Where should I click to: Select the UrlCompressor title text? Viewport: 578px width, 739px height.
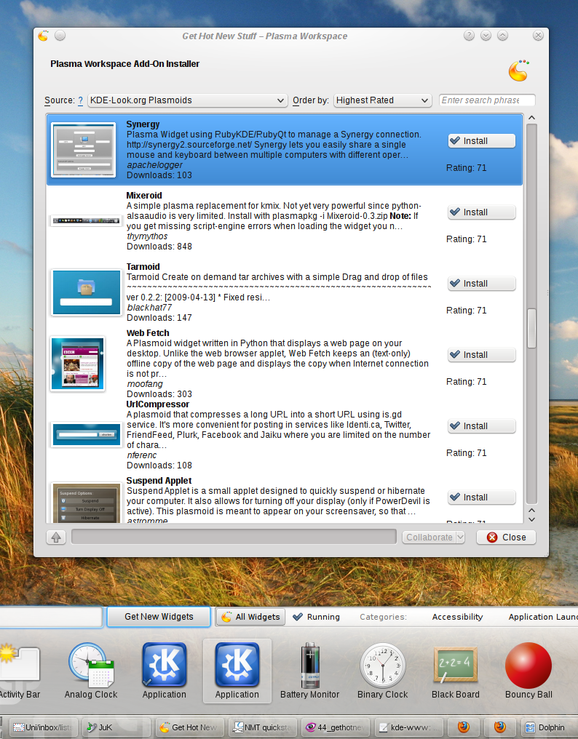point(157,404)
